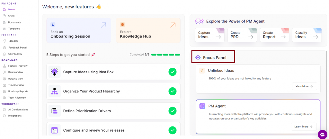Open the purple chat bubble widget

click(x=322, y=134)
